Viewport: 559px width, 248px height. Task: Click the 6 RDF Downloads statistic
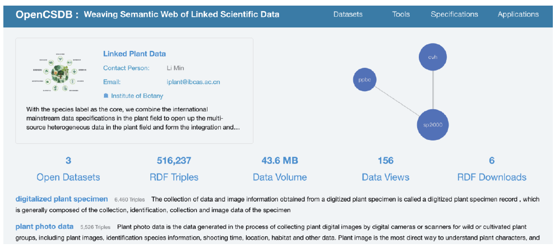click(492, 169)
